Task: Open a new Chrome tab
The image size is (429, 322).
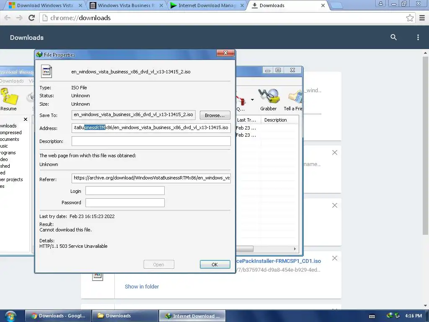Action: 336,5
